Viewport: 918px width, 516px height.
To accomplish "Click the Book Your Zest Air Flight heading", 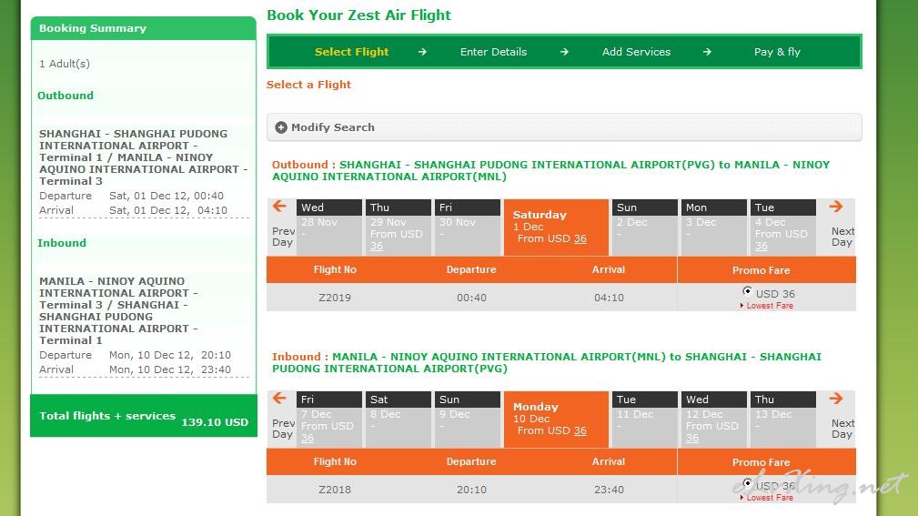I will 358,15.
